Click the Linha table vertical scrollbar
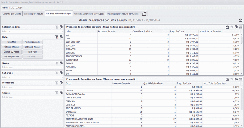244x128 pixels. click(x=242, y=54)
